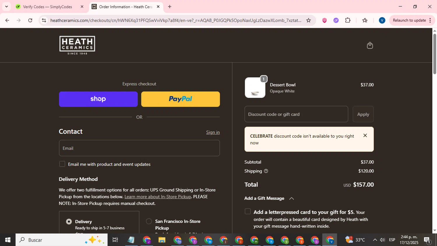Screen dimensions: 437x246
Task: Click the $157.00 total amount
Action: [x=363, y=185]
